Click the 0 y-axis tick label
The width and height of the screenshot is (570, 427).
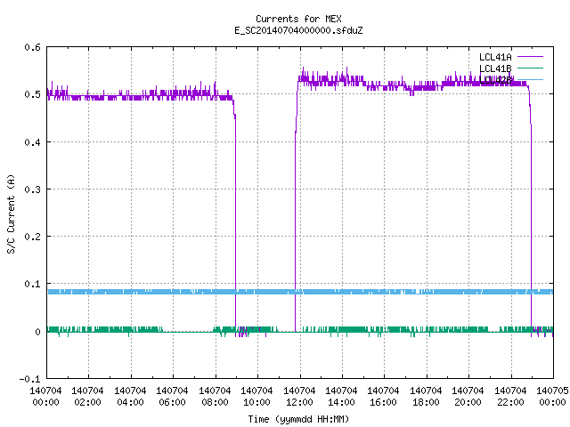(37, 332)
